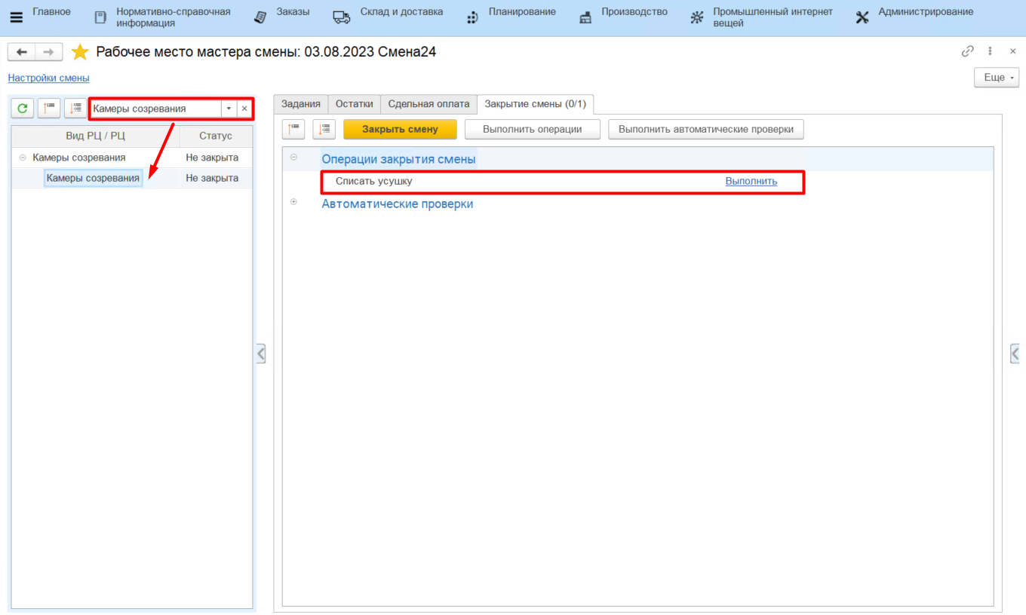Screen dimensions: 1026x615
Task: Open the main hamburger menu icon
Action: click(x=16, y=17)
